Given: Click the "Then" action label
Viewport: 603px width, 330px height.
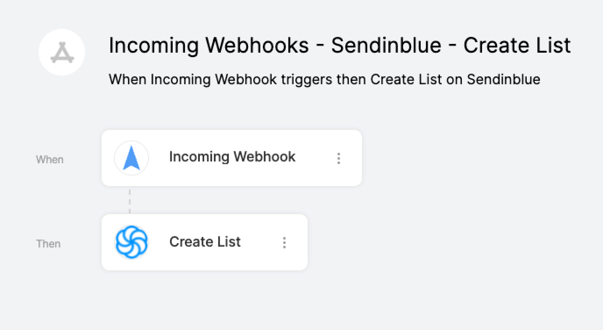Looking at the screenshot, I should [48, 244].
